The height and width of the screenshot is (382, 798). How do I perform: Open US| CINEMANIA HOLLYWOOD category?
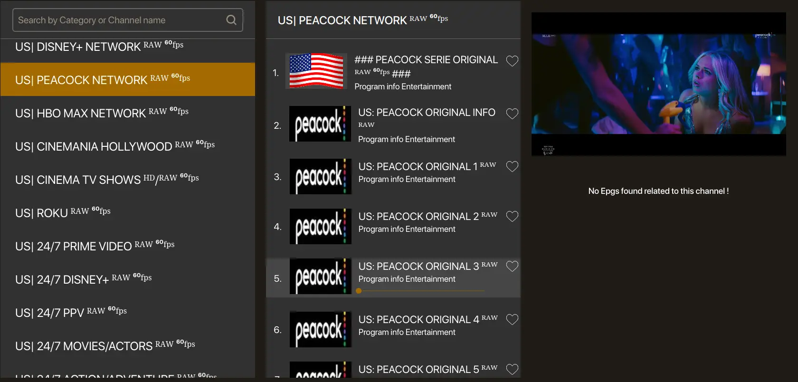coord(128,146)
